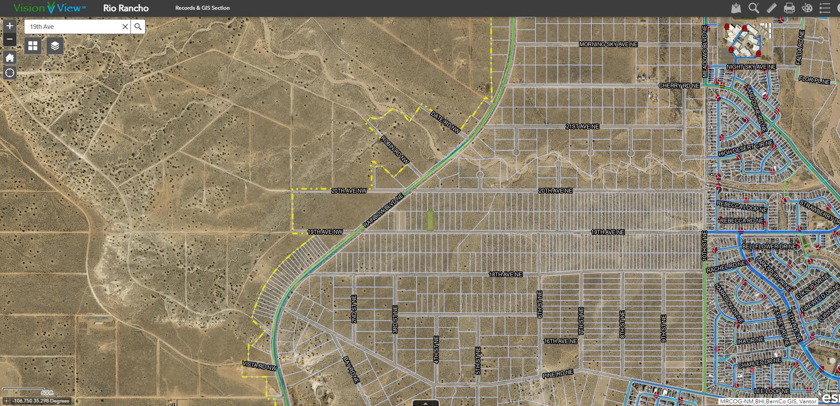Click the BELLFLOWER DR NE street label
The height and width of the screenshot is (406, 840).
769,246
